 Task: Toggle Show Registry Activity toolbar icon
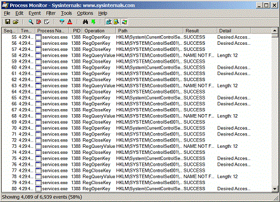tap(109, 22)
